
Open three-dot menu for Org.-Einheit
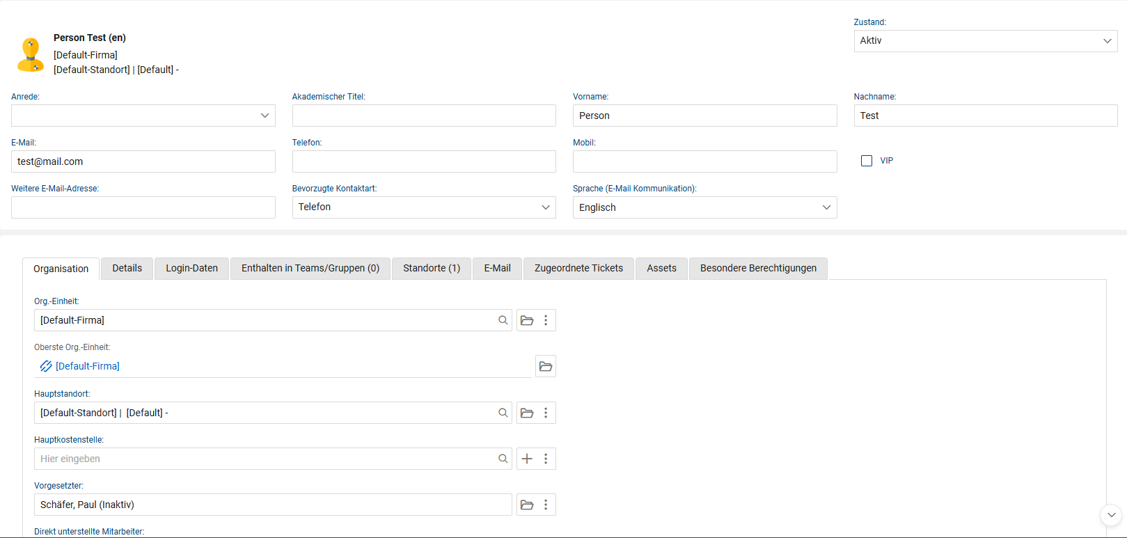[546, 320]
